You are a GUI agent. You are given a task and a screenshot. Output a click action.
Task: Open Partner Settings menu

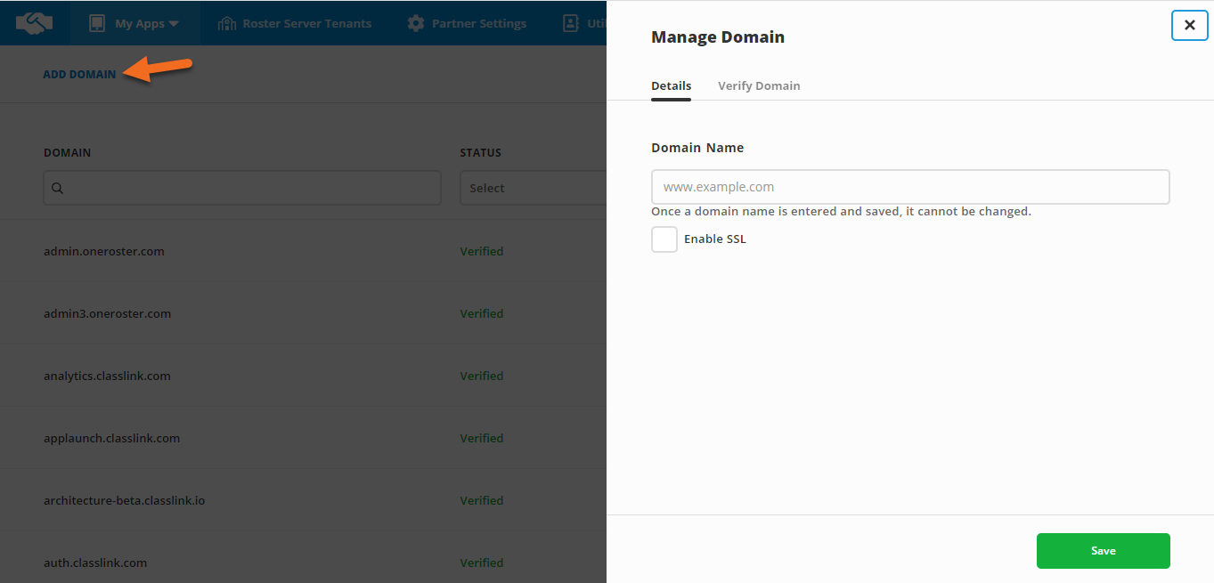pos(467,23)
